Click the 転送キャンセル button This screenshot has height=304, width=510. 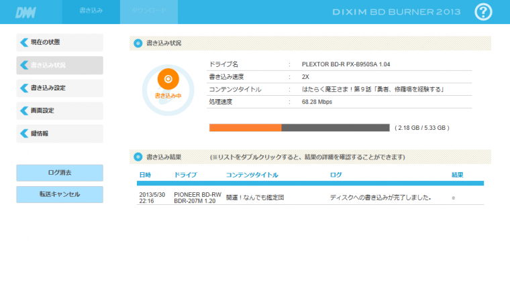pyautogui.click(x=60, y=194)
